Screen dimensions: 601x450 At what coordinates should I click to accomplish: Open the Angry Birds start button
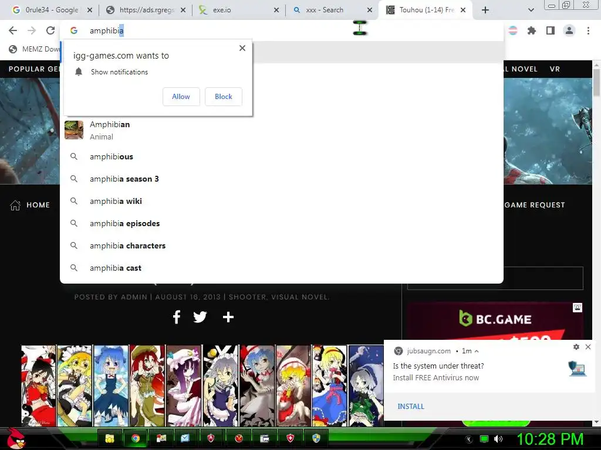[x=16, y=438]
